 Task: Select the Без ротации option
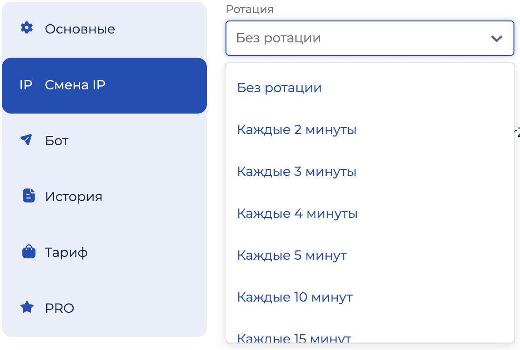(x=280, y=87)
